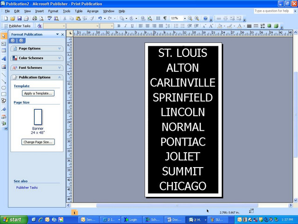Run the Spelling check icon

coord(50,18)
